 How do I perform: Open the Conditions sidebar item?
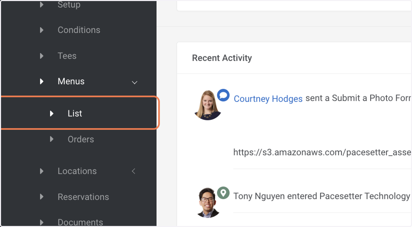tap(79, 30)
